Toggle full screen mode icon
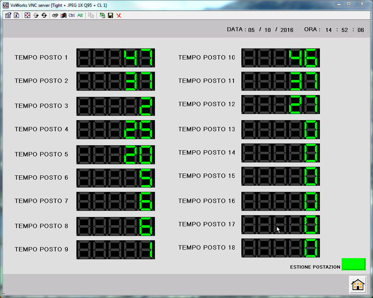373x298 pixels. click(x=27, y=15)
